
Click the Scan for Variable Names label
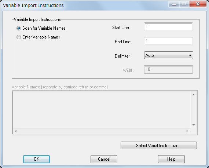44,28
